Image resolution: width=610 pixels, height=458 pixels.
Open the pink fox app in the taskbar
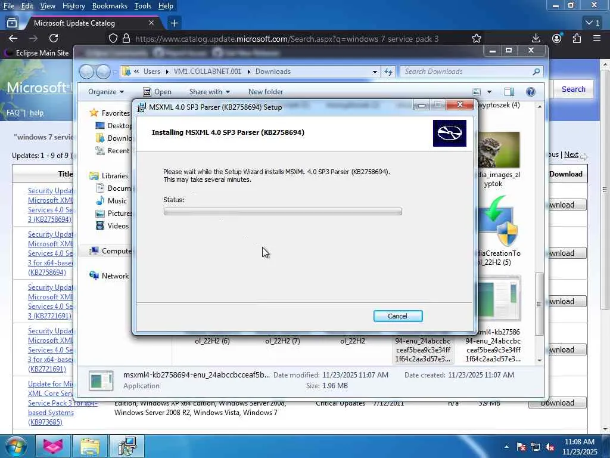[52, 446]
